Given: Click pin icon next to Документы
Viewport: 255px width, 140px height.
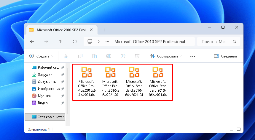Looking at the screenshot, I should [63, 82].
